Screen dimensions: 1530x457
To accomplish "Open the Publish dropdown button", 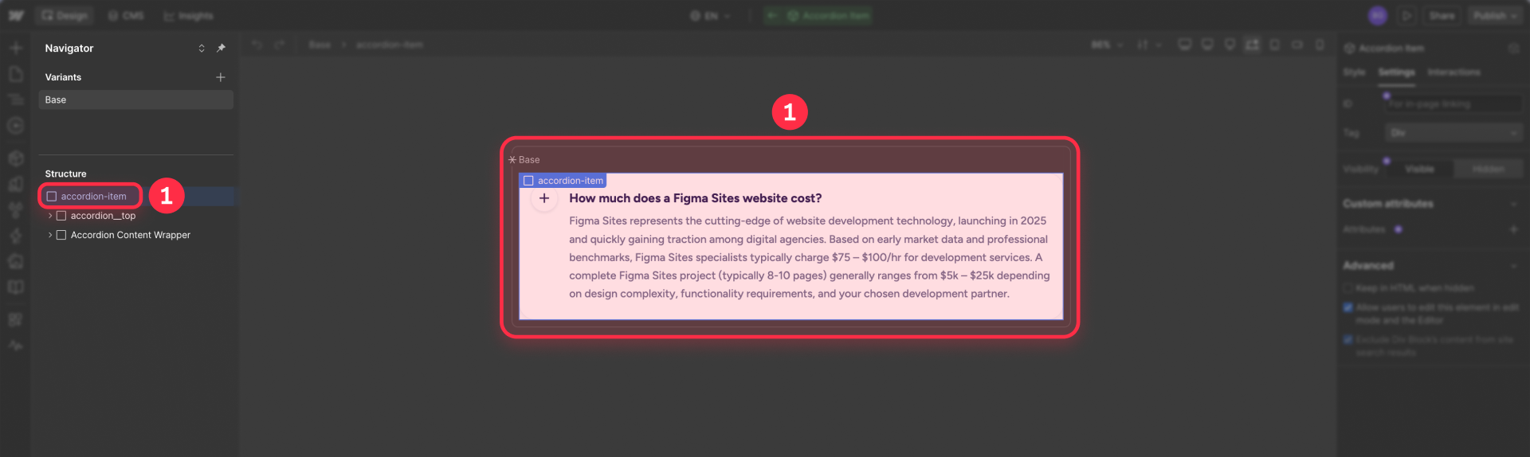I will point(1495,16).
